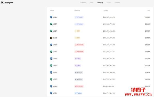The width and height of the screenshot is (154, 97).
Task: Click the USDT icon in Avalanche row
Action: point(51,52)
